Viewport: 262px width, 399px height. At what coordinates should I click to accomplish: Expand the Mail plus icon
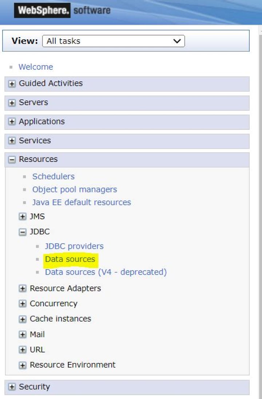coord(23,335)
